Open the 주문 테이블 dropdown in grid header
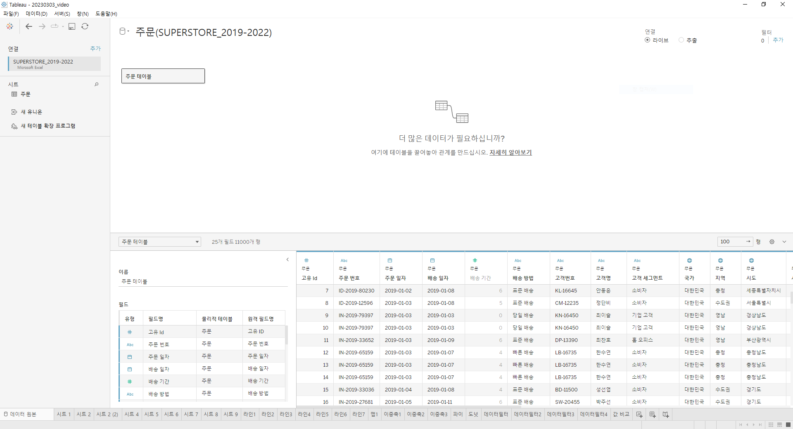 coord(160,242)
